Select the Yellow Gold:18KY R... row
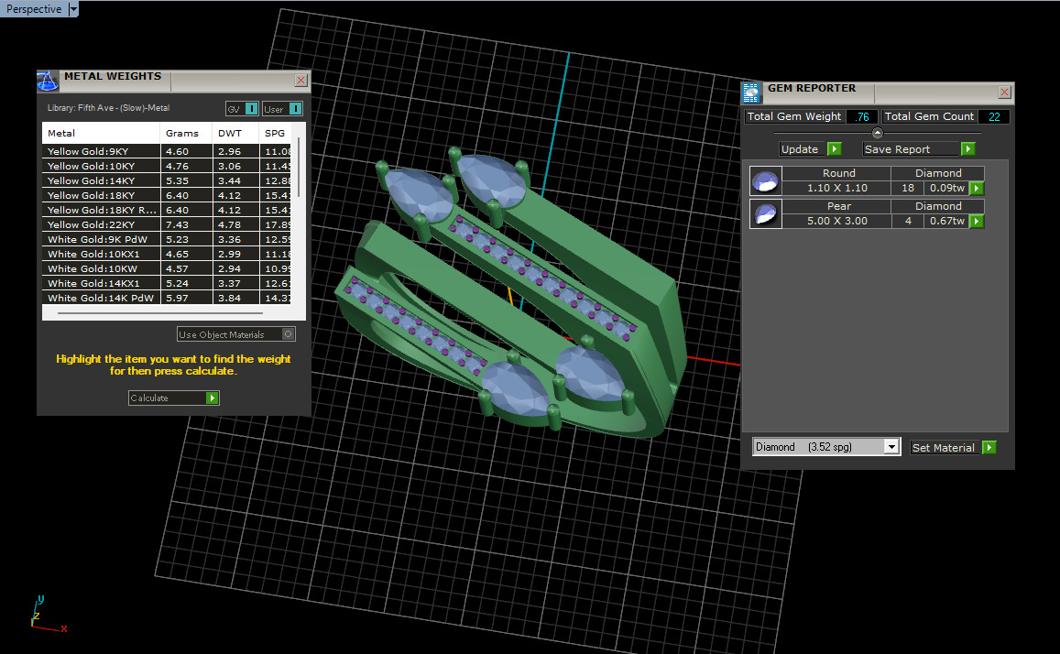 click(x=167, y=210)
